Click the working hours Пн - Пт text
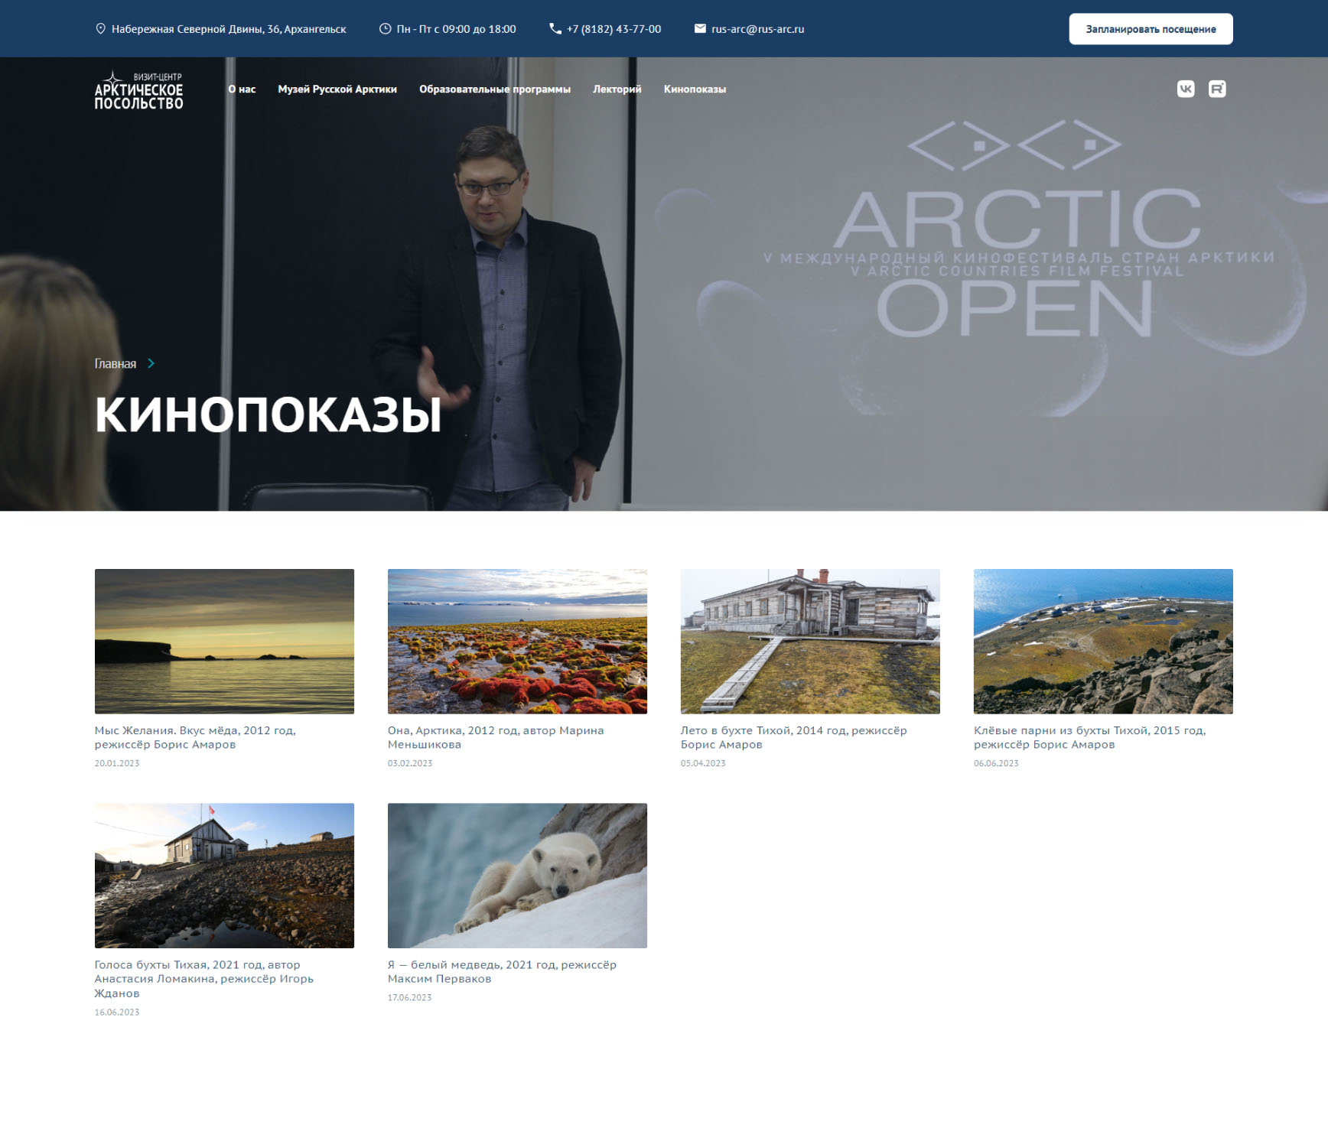 (x=457, y=29)
